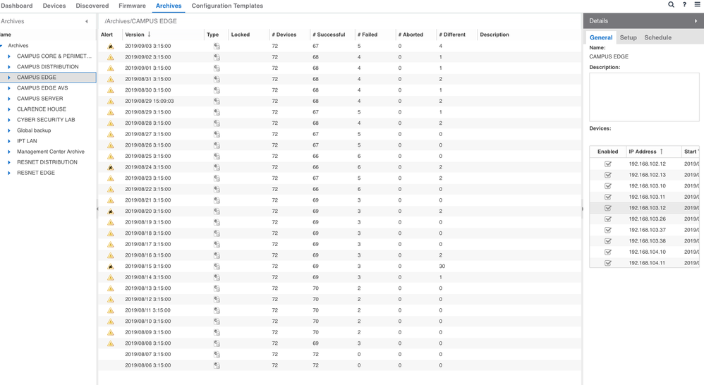Screen dimensions: 704x385
Task: Open the help question mark icon
Action: coord(684,5)
